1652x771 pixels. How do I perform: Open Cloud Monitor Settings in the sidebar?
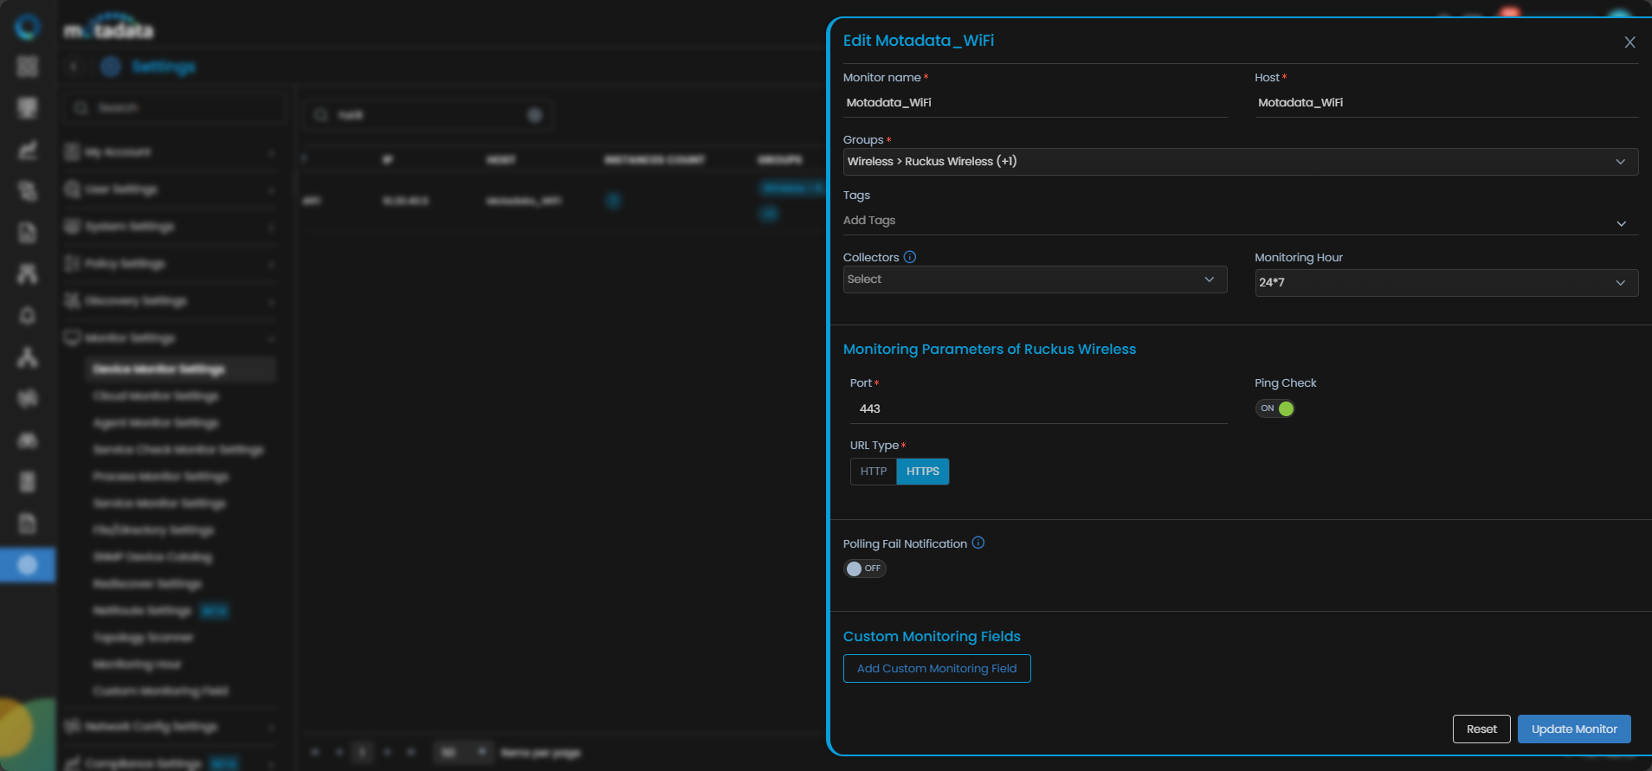point(157,396)
